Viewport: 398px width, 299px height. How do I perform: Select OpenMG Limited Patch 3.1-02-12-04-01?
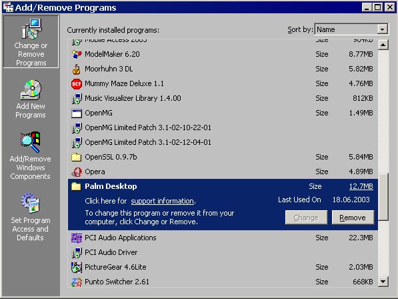[x=223, y=143]
